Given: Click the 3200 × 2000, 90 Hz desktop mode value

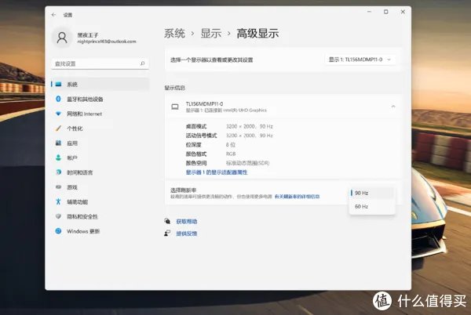Looking at the screenshot, I should tap(250, 126).
